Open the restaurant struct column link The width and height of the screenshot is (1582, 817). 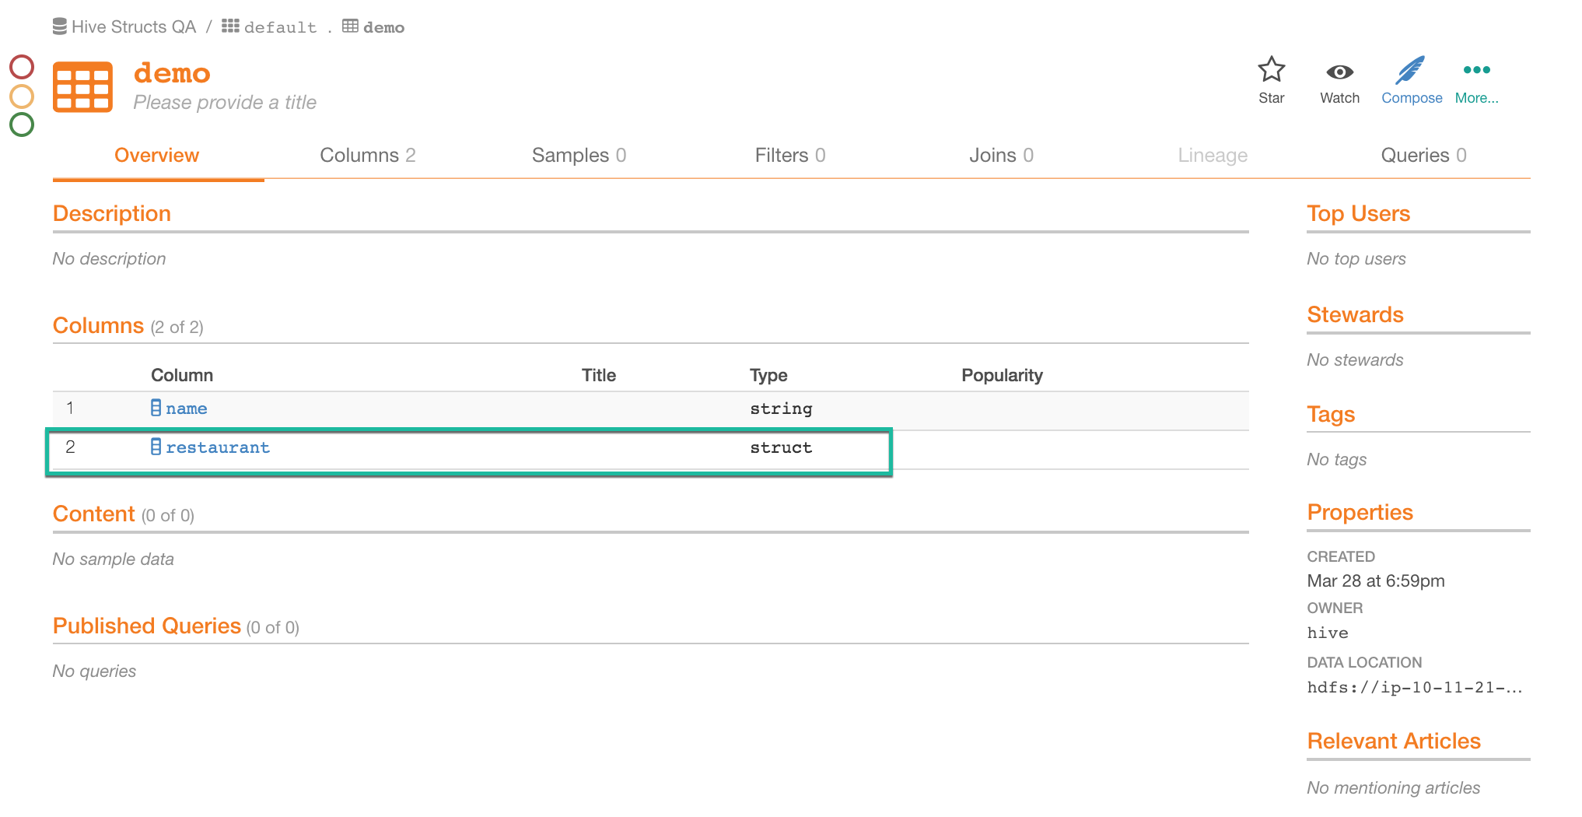(x=218, y=447)
